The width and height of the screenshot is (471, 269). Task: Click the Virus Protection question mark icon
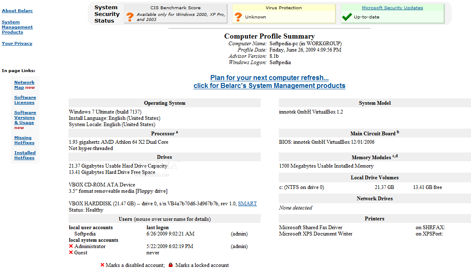point(238,17)
